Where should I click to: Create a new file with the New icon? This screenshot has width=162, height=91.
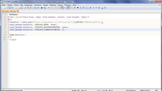(4, 8)
